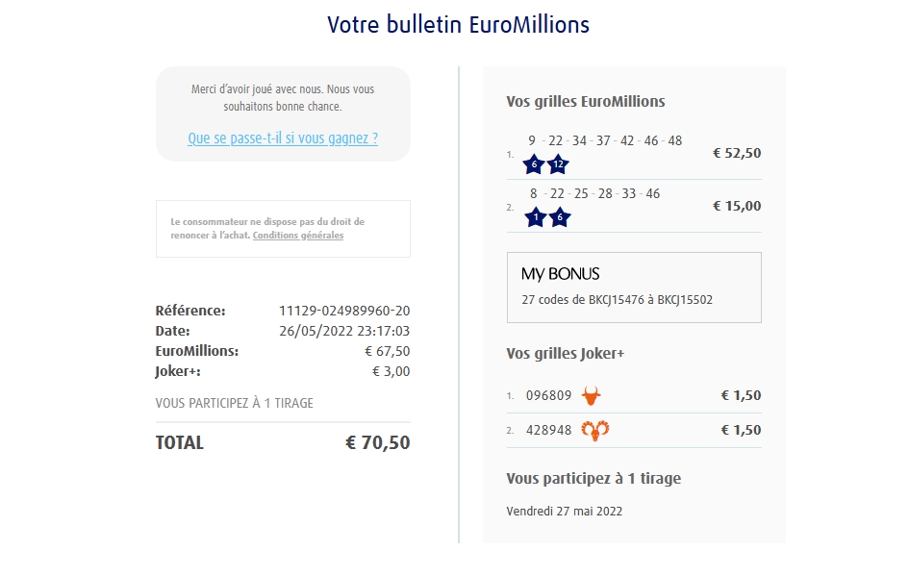
Task: Click number 48 in the first EuroMillions grid
Action: [674, 140]
